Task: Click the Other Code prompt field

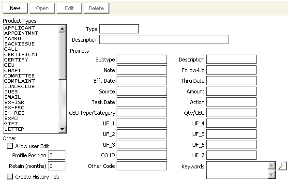Action: tap(142, 166)
